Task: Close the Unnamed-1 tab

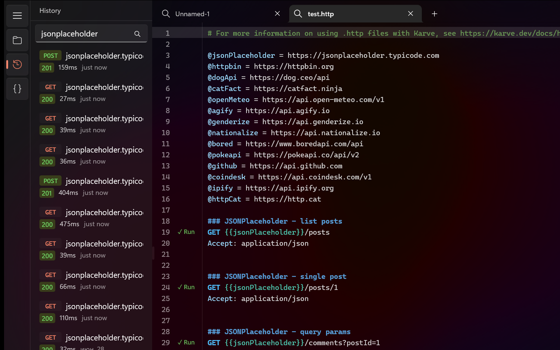Action: coord(277,14)
